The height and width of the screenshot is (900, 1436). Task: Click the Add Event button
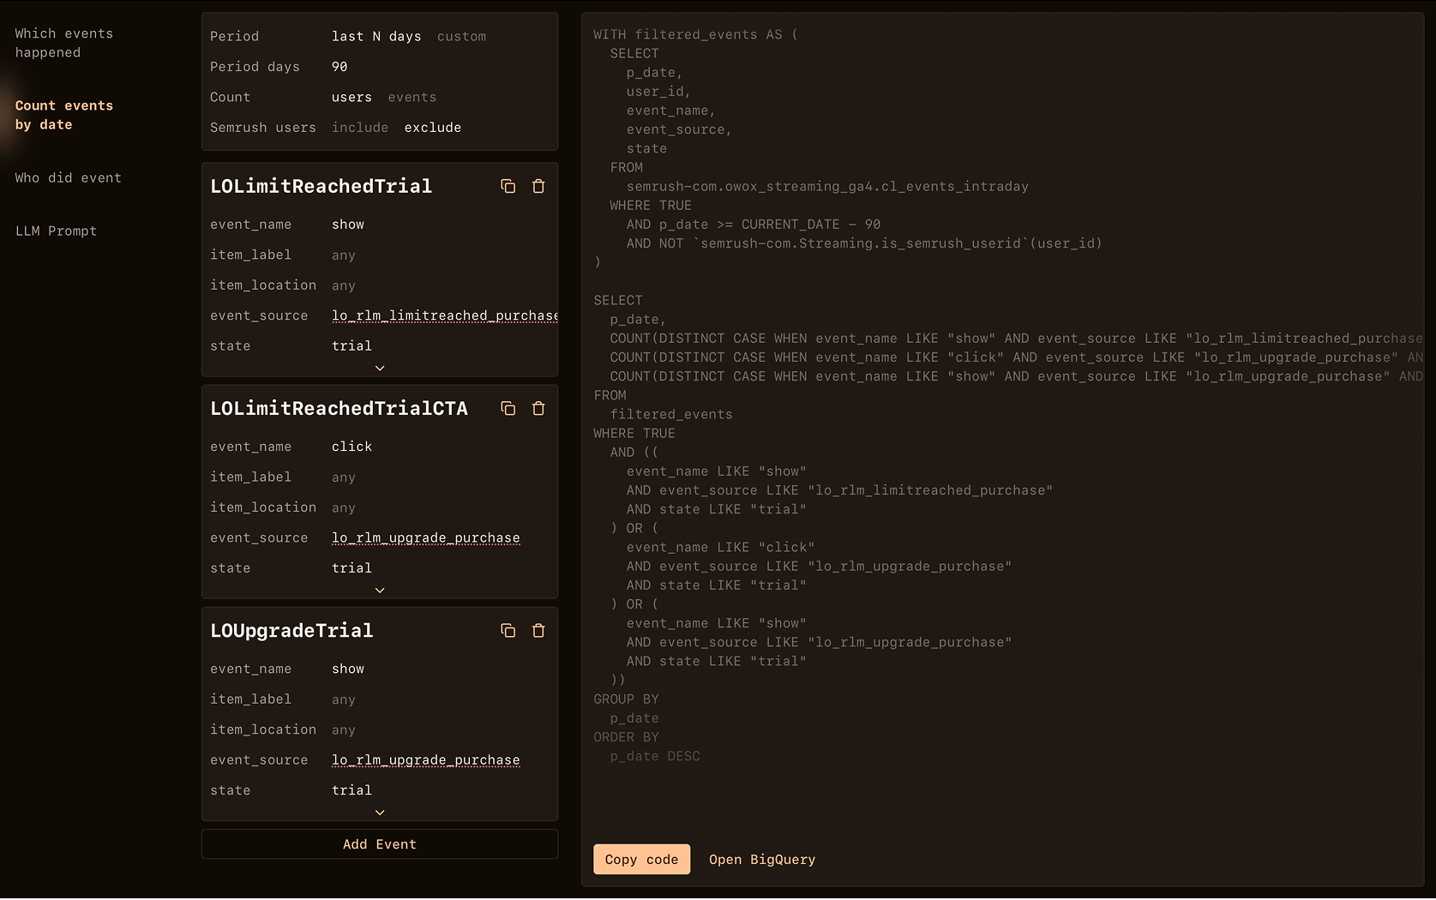coord(380,844)
